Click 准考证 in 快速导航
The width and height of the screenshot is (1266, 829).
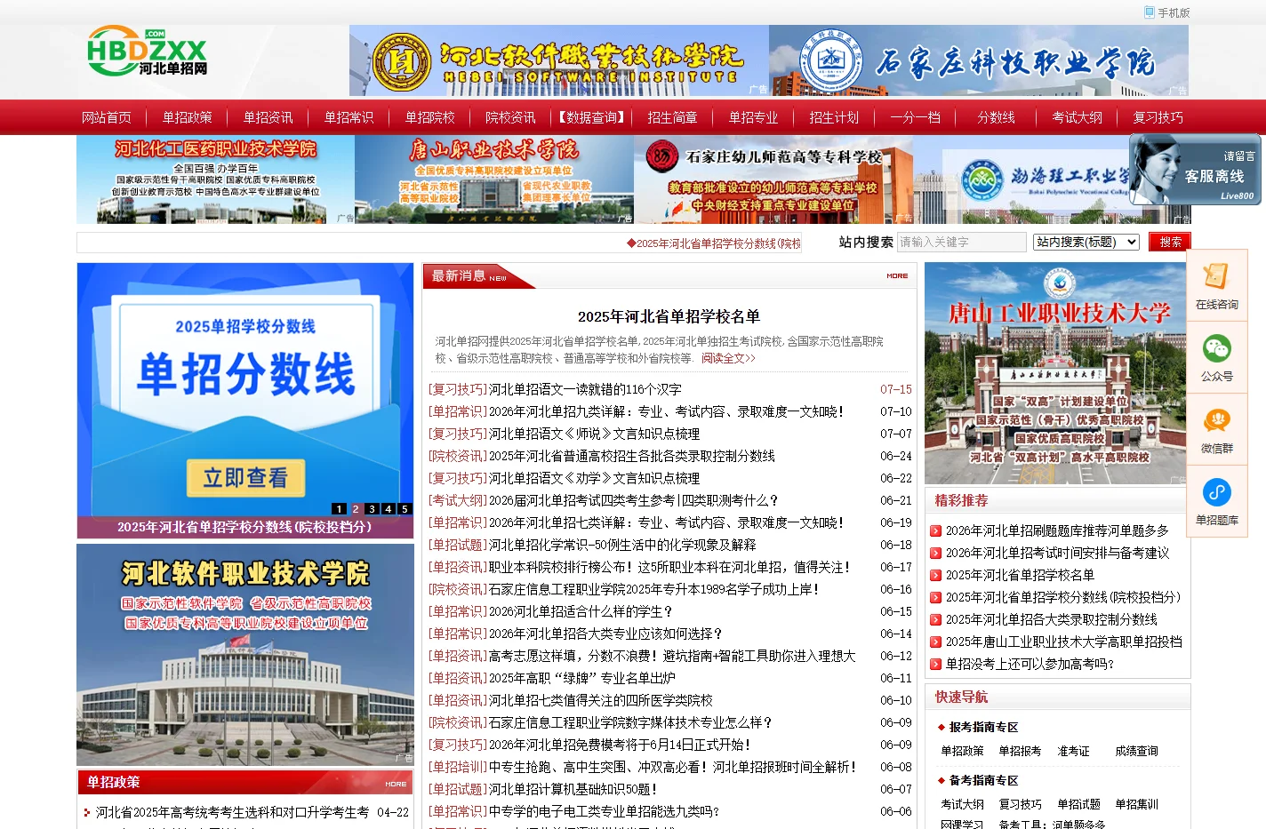[1073, 751]
